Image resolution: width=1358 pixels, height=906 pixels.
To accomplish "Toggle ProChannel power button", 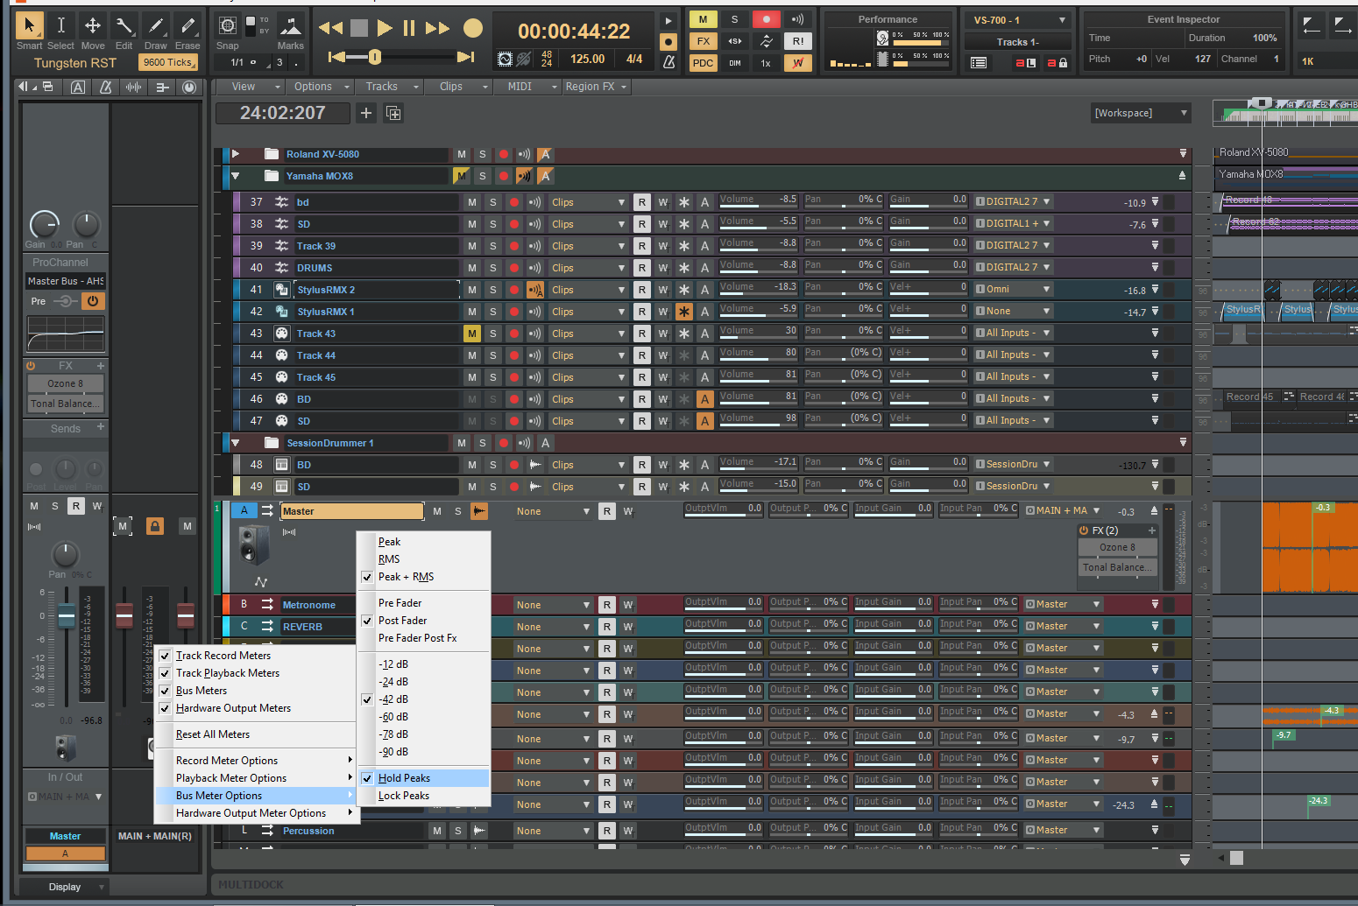I will coord(92,301).
